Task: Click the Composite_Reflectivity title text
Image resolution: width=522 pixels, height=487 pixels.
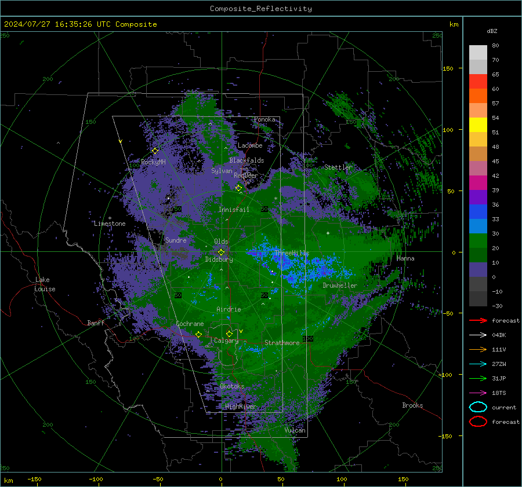Action: click(261, 9)
